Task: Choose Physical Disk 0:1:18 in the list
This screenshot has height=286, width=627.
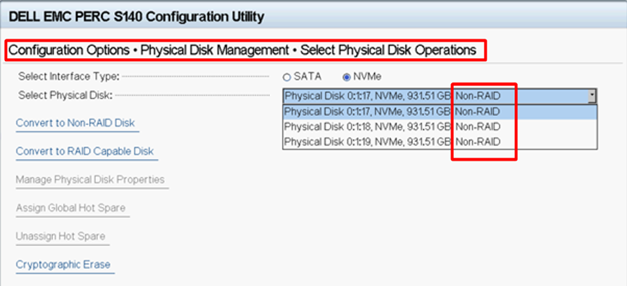Action: (368, 126)
